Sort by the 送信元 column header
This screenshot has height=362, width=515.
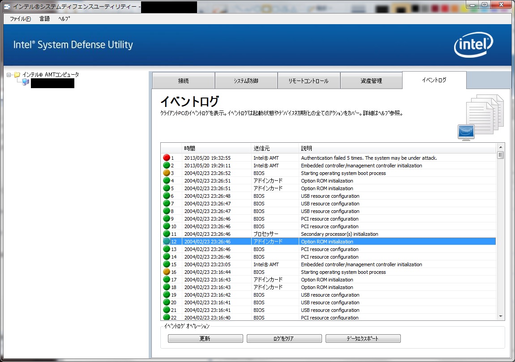[274, 149]
